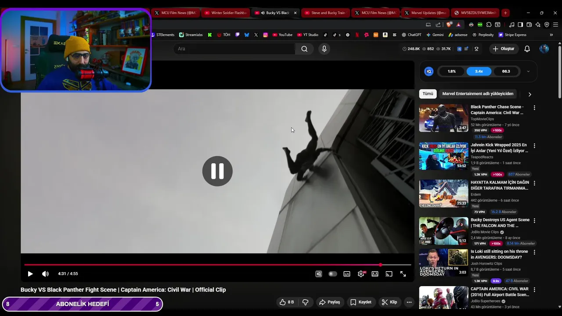Show hidden bookmarks overflow chevron
The height and width of the screenshot is (316, 562).
pyautogui.click(x=551, y=35)
